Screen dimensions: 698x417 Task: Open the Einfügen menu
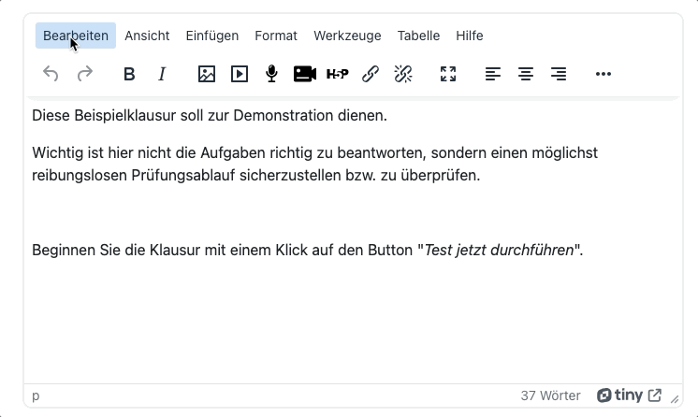tap(212, 36)
